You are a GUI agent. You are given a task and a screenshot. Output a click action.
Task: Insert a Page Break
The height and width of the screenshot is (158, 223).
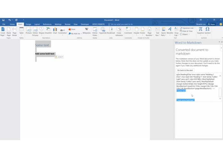pyautogui.click(x=14, y=32)
